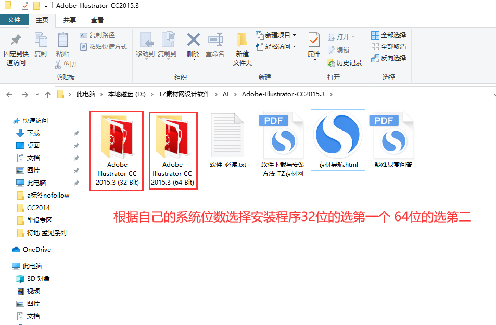Open the quick access toolbar customize dropdown
Viewport: 496px width, 325px height.
(x=46, y=6)
